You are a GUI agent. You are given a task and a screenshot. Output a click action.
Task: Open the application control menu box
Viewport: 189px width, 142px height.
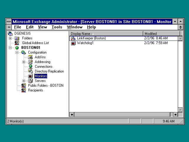point(9,22)
